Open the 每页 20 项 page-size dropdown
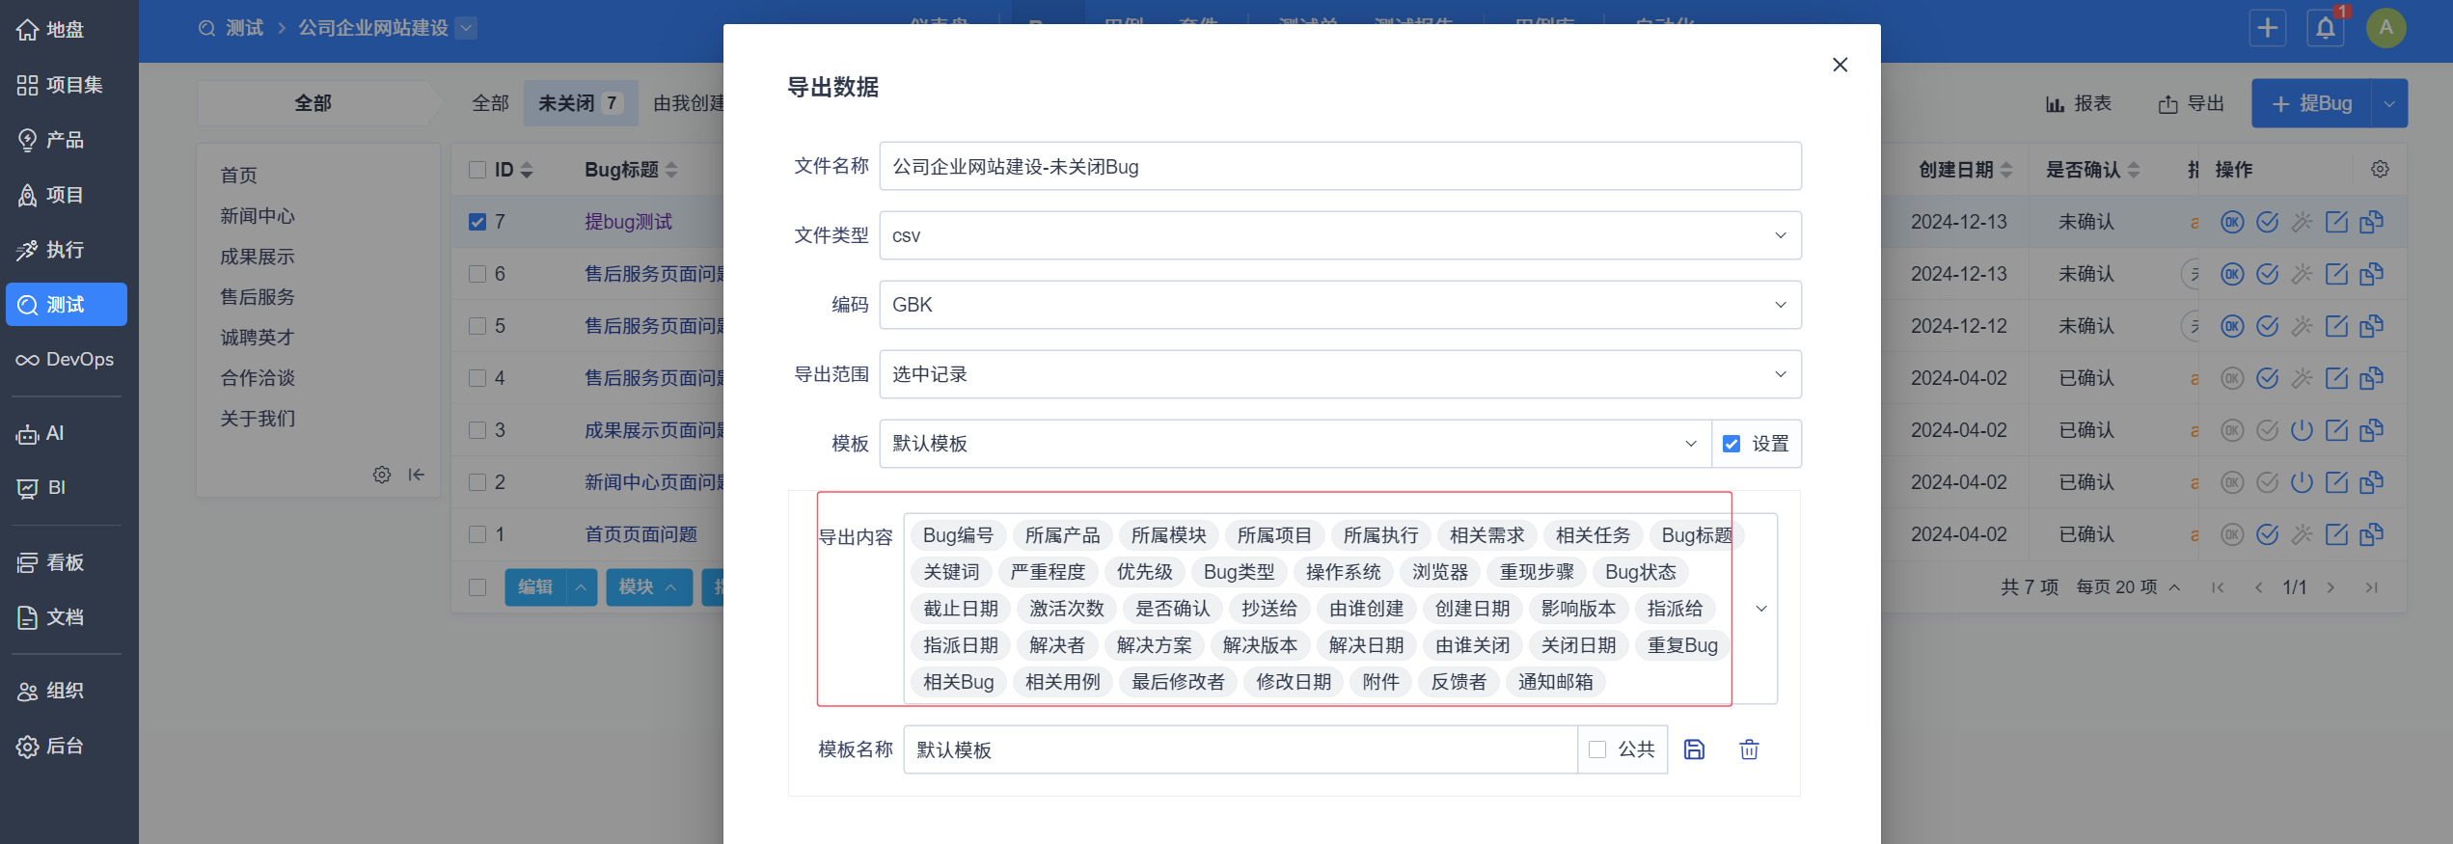 tap(2129, 587)
